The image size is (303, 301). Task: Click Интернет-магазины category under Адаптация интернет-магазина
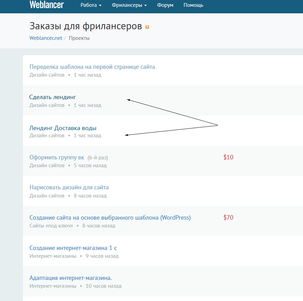pyautogui.click(x=53, y=286)
